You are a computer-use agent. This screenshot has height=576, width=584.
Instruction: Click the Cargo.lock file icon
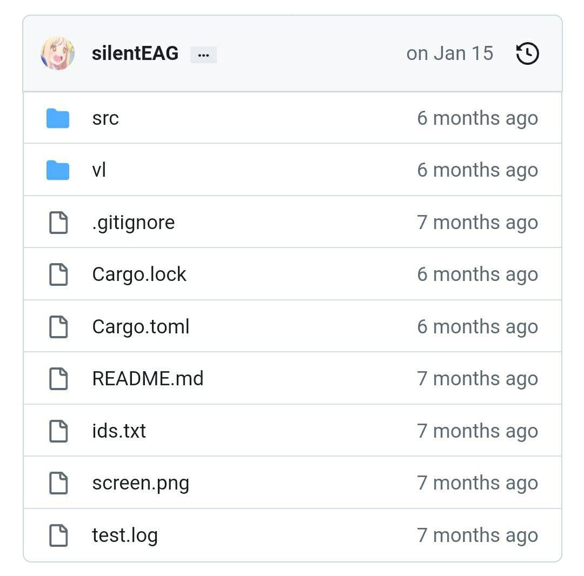[58, 274]
